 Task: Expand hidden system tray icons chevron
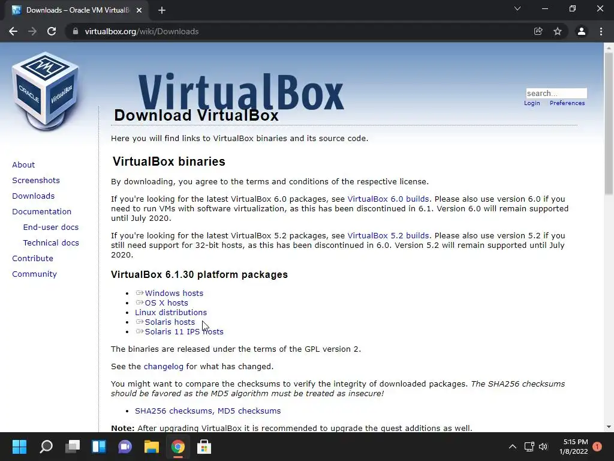[513, 447]
